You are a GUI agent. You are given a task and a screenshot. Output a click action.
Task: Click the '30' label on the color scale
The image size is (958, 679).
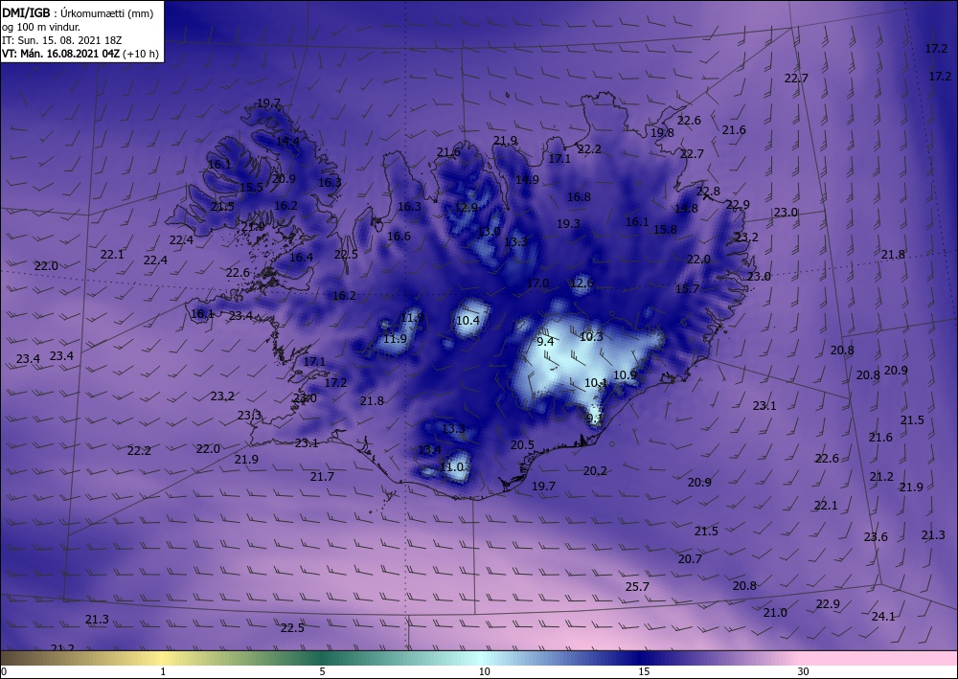(803, 672)
